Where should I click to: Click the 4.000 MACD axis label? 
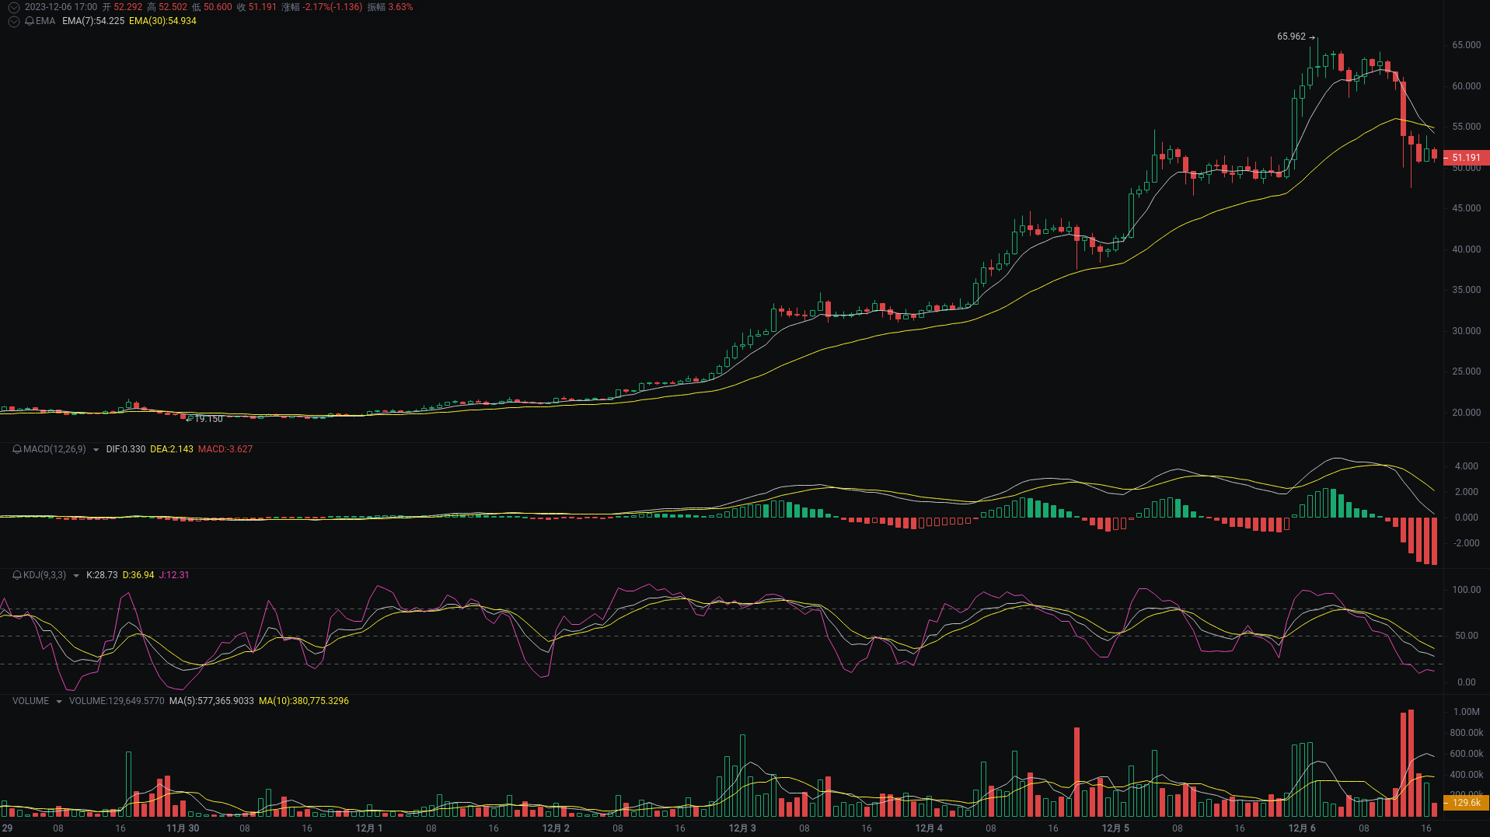tap(1466, 466)
